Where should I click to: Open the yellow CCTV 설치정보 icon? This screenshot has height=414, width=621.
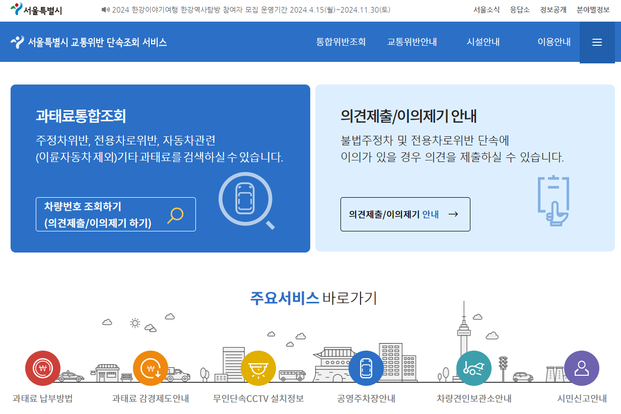[258, 368]
